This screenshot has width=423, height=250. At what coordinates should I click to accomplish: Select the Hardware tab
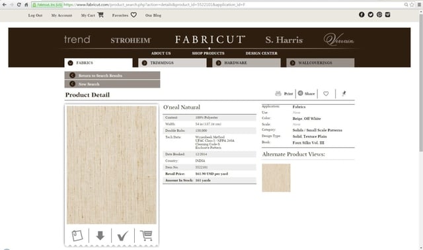tap(247, 63)
